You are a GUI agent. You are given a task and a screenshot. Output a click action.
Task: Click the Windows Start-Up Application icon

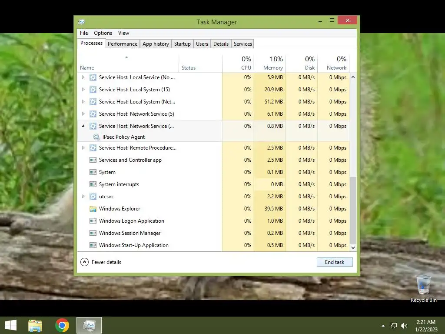(x=93, y=245)
